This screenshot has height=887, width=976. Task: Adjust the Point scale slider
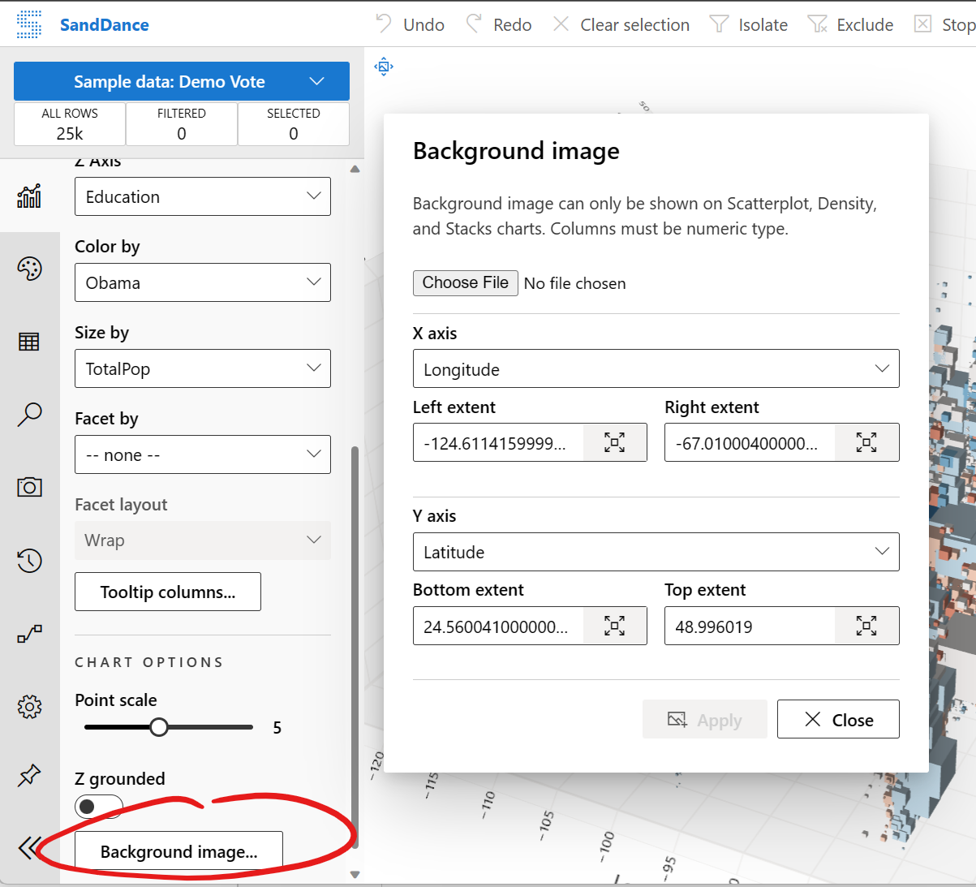(x=159, y=726)
